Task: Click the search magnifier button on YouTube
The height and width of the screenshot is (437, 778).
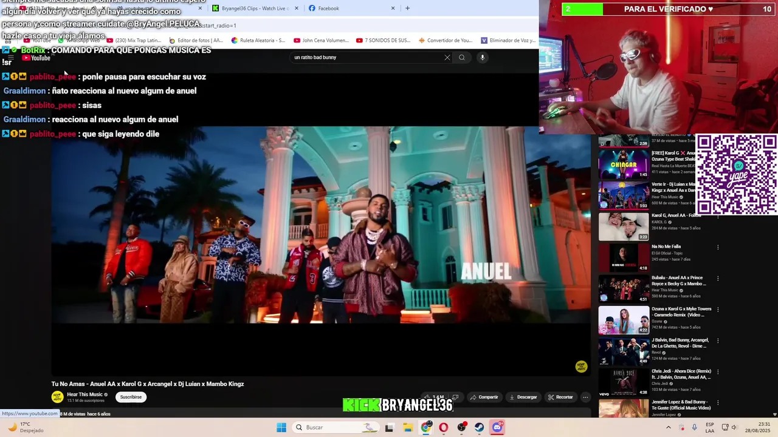Action: [462, 58]
